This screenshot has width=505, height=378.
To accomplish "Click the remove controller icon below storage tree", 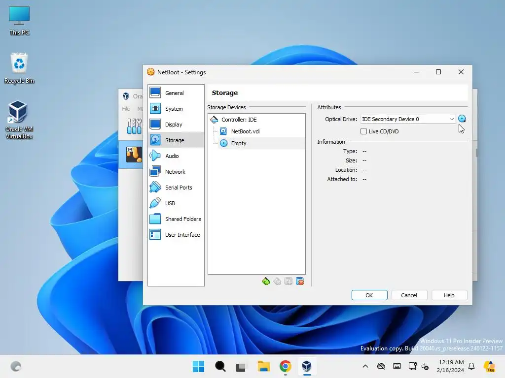I will tap(277, 281).
